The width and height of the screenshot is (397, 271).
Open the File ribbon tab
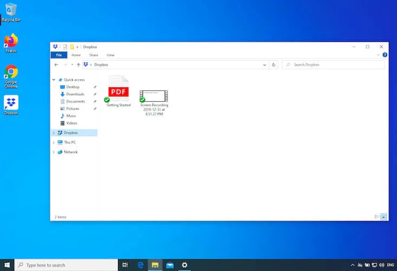58,55
